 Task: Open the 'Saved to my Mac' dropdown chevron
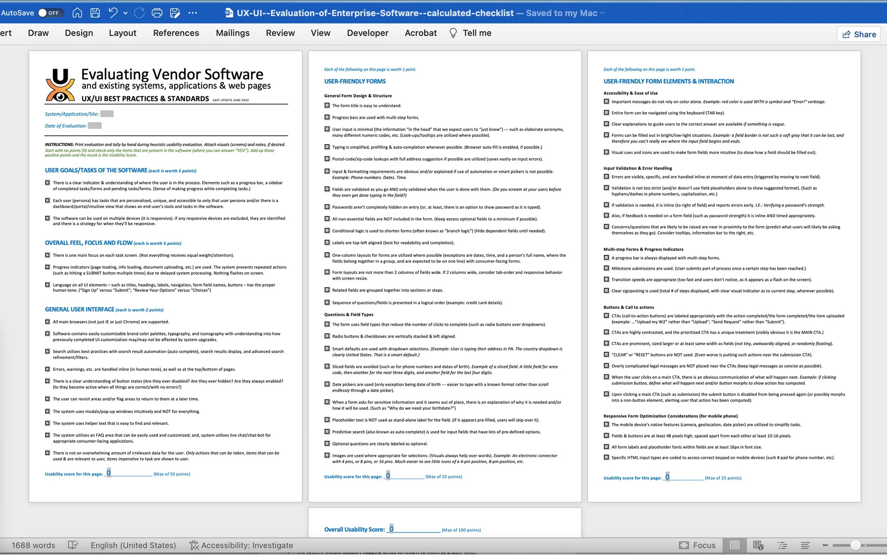603,13
